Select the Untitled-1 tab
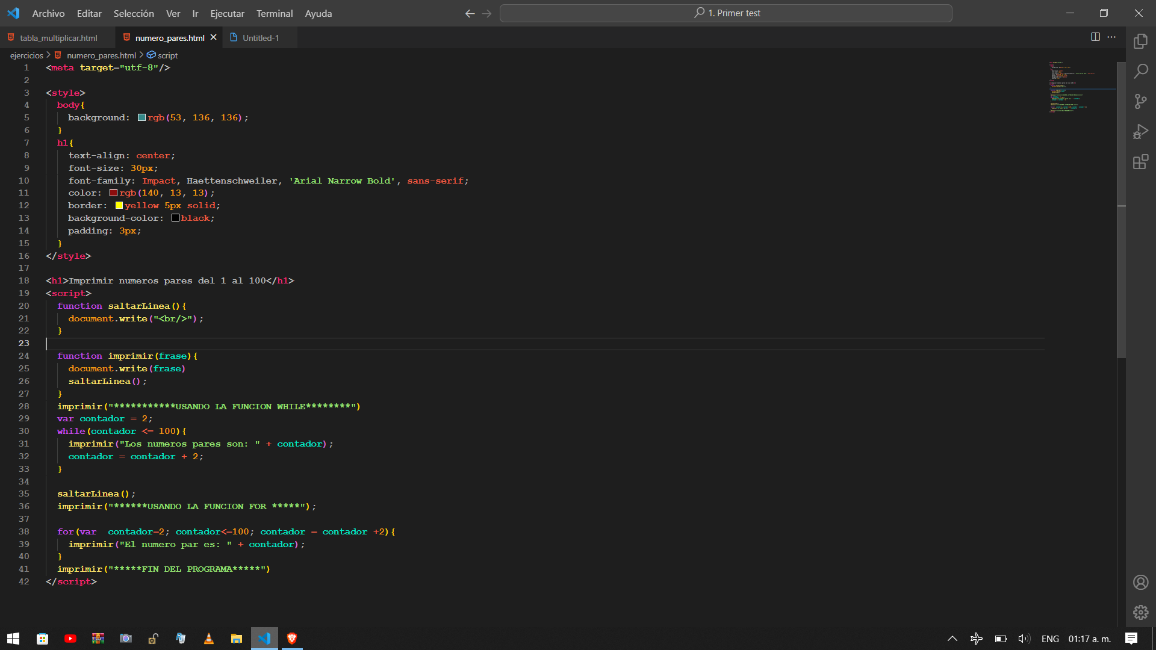 259,37
